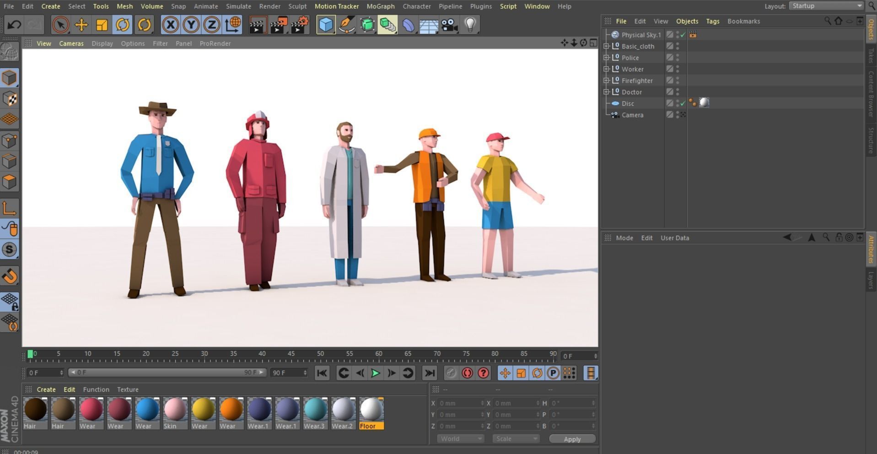Open the spline Pen tool icon
Screen dimensions: 877x454
[x=346, y=25]
